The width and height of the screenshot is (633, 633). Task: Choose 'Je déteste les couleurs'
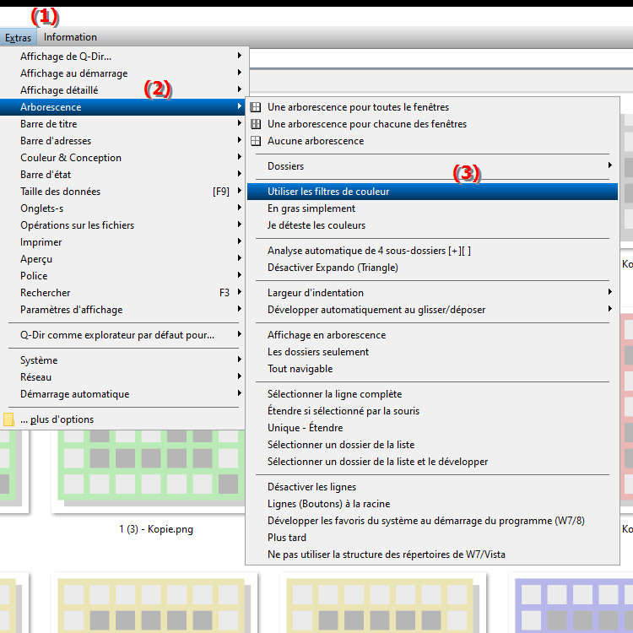coord(432,225)
